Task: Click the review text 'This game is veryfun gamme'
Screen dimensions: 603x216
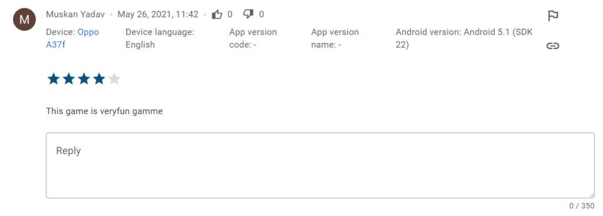Action: point(104,111)
